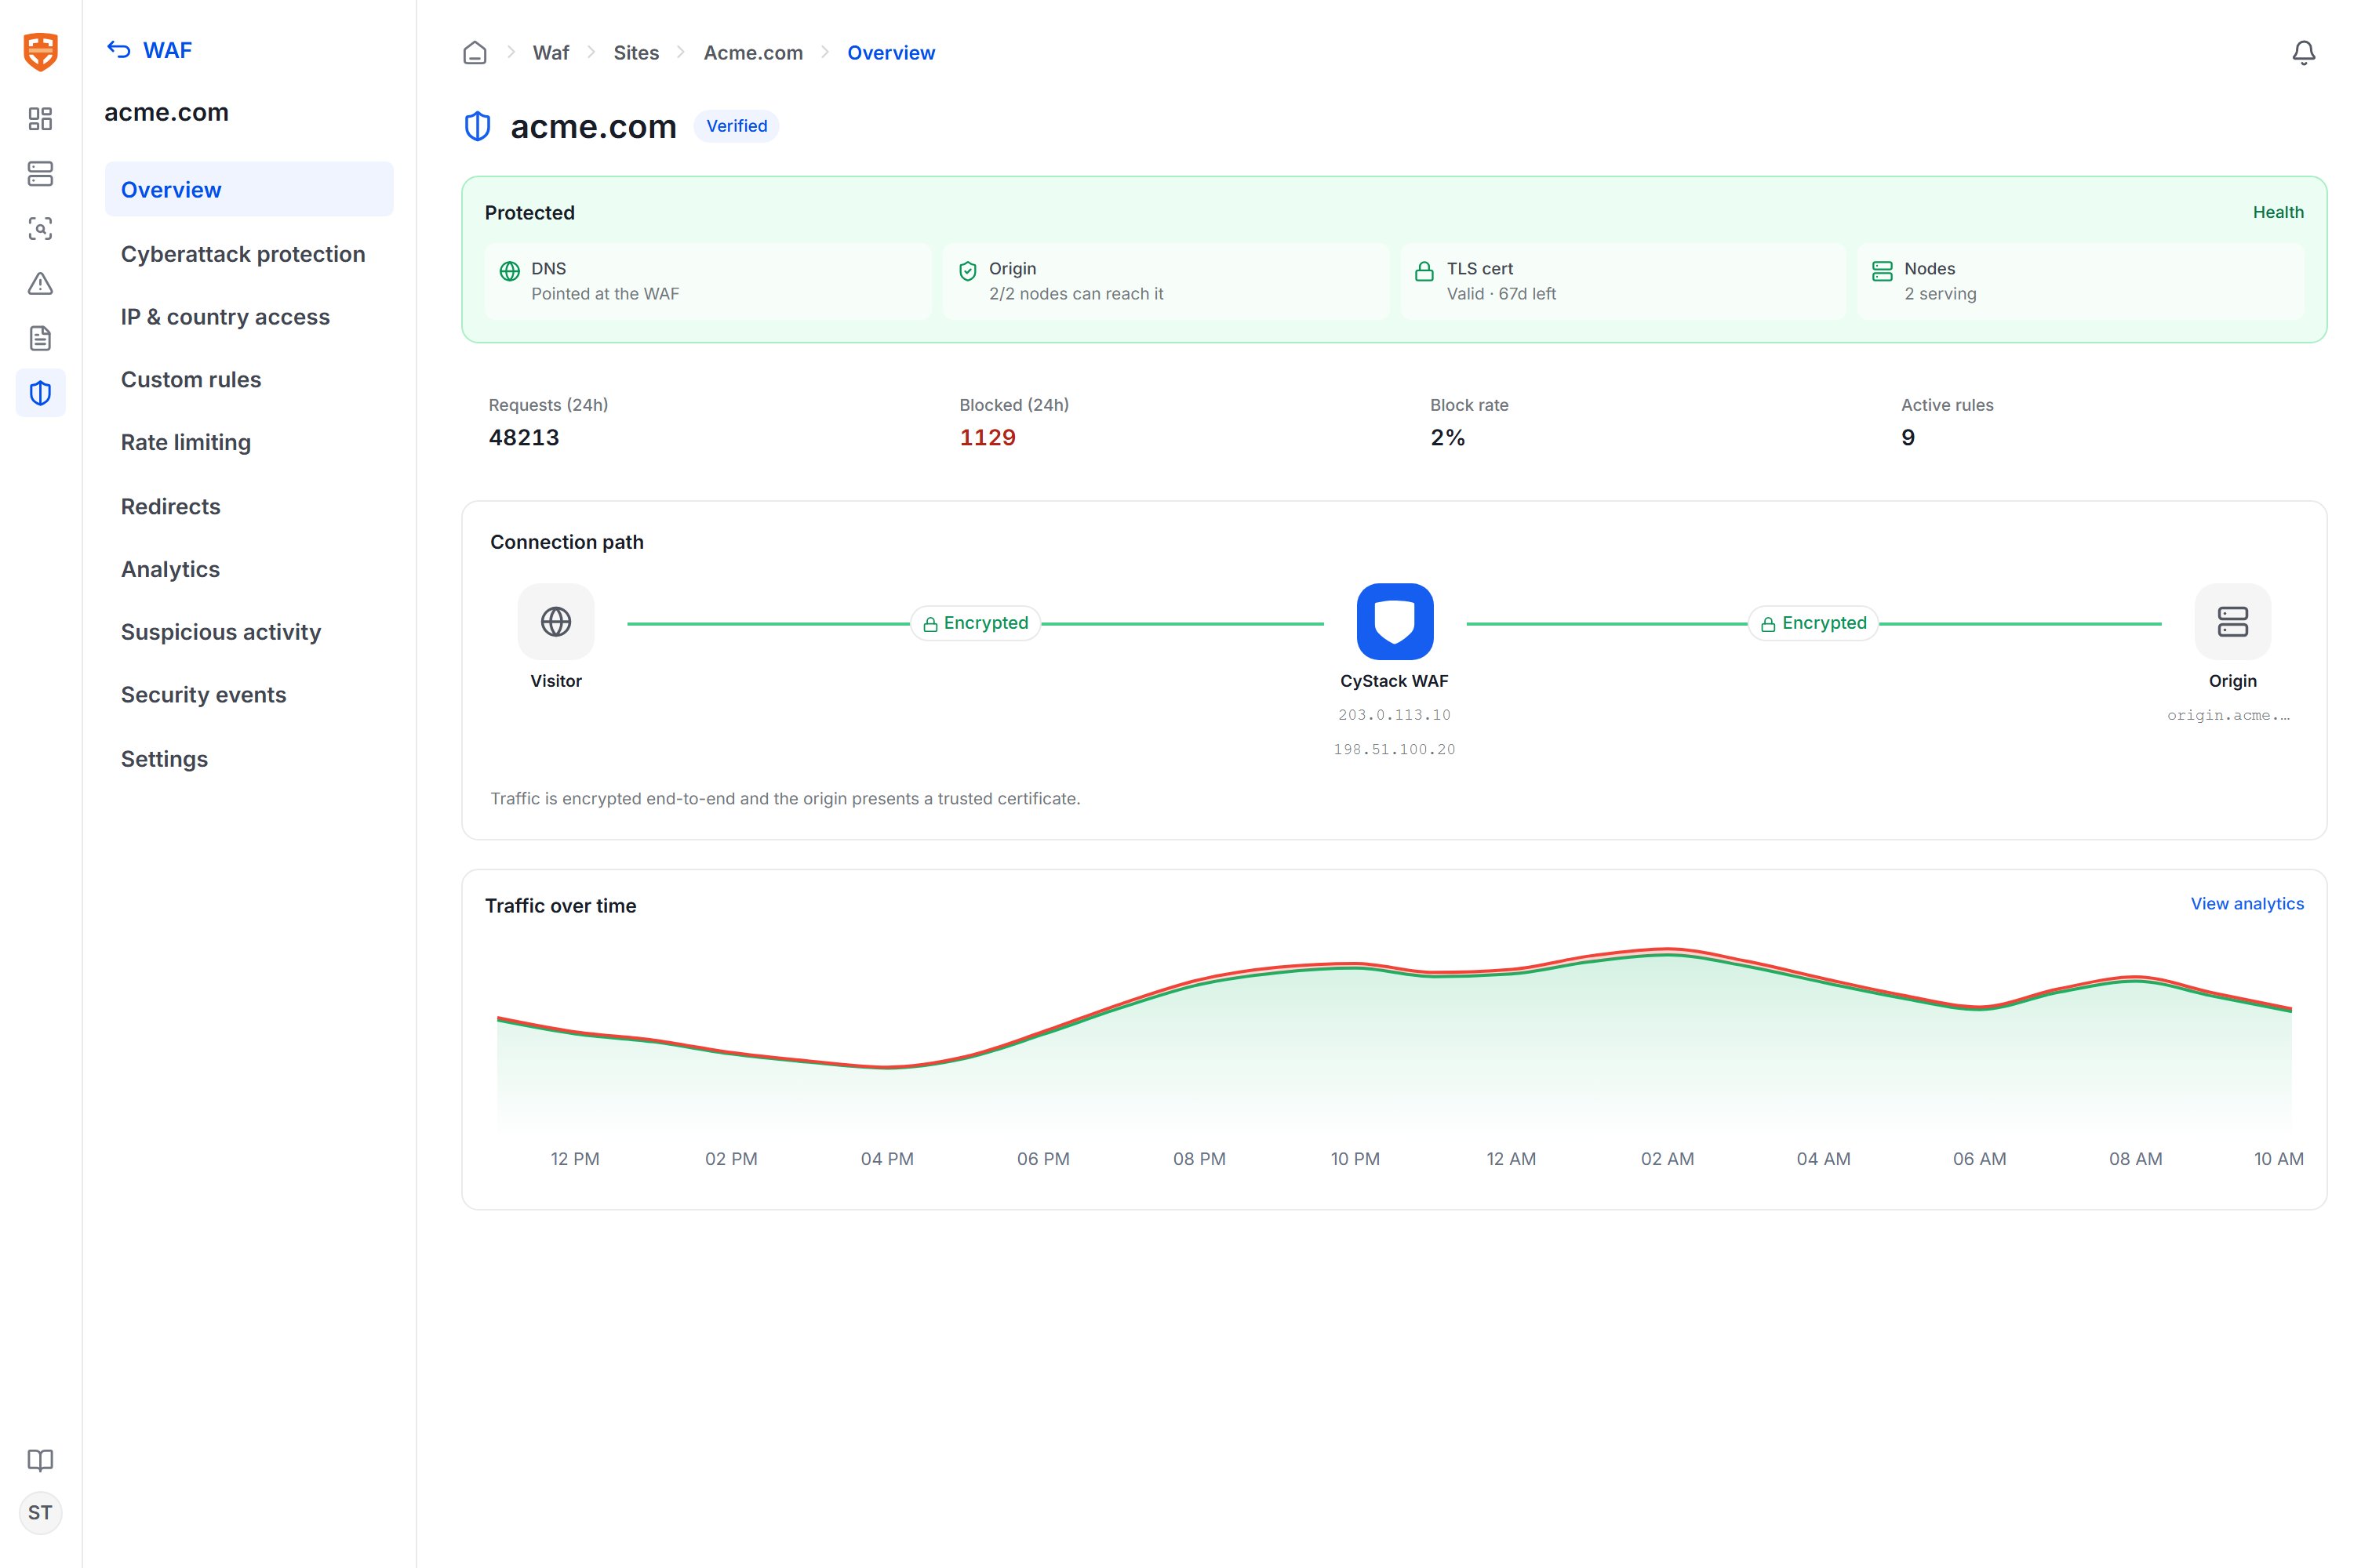Click the '2 serving' nodes status
2372x1568 pixels.
click(x=1939, y=294)
